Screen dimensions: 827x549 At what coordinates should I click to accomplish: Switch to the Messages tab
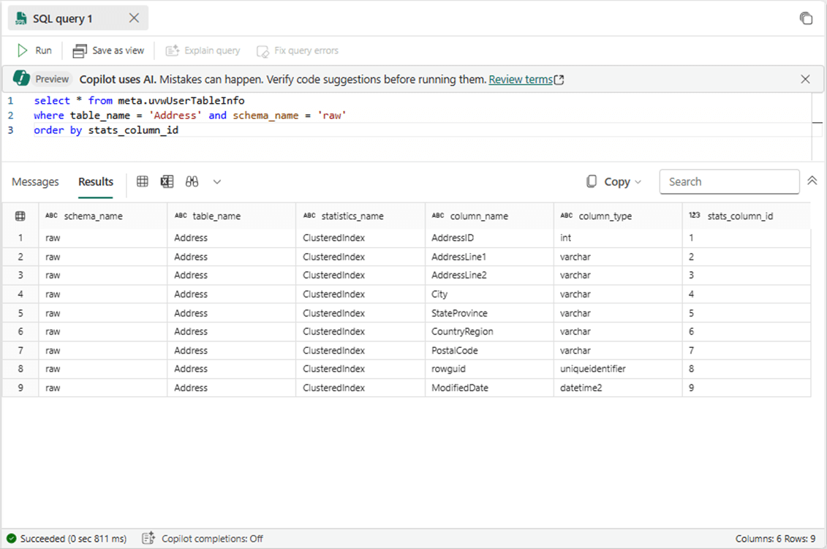35,181
